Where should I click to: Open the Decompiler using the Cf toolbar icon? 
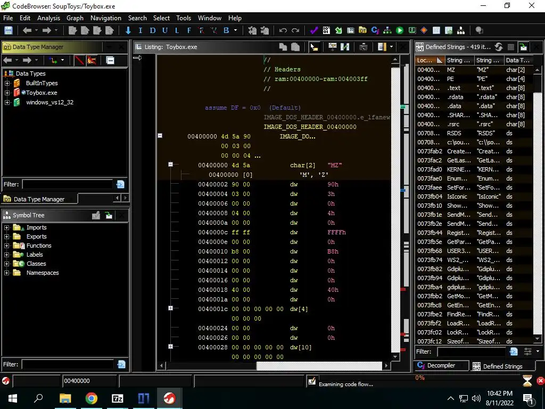point(375,30)
